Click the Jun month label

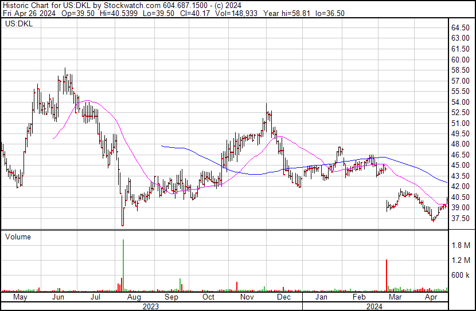[58, 297]
